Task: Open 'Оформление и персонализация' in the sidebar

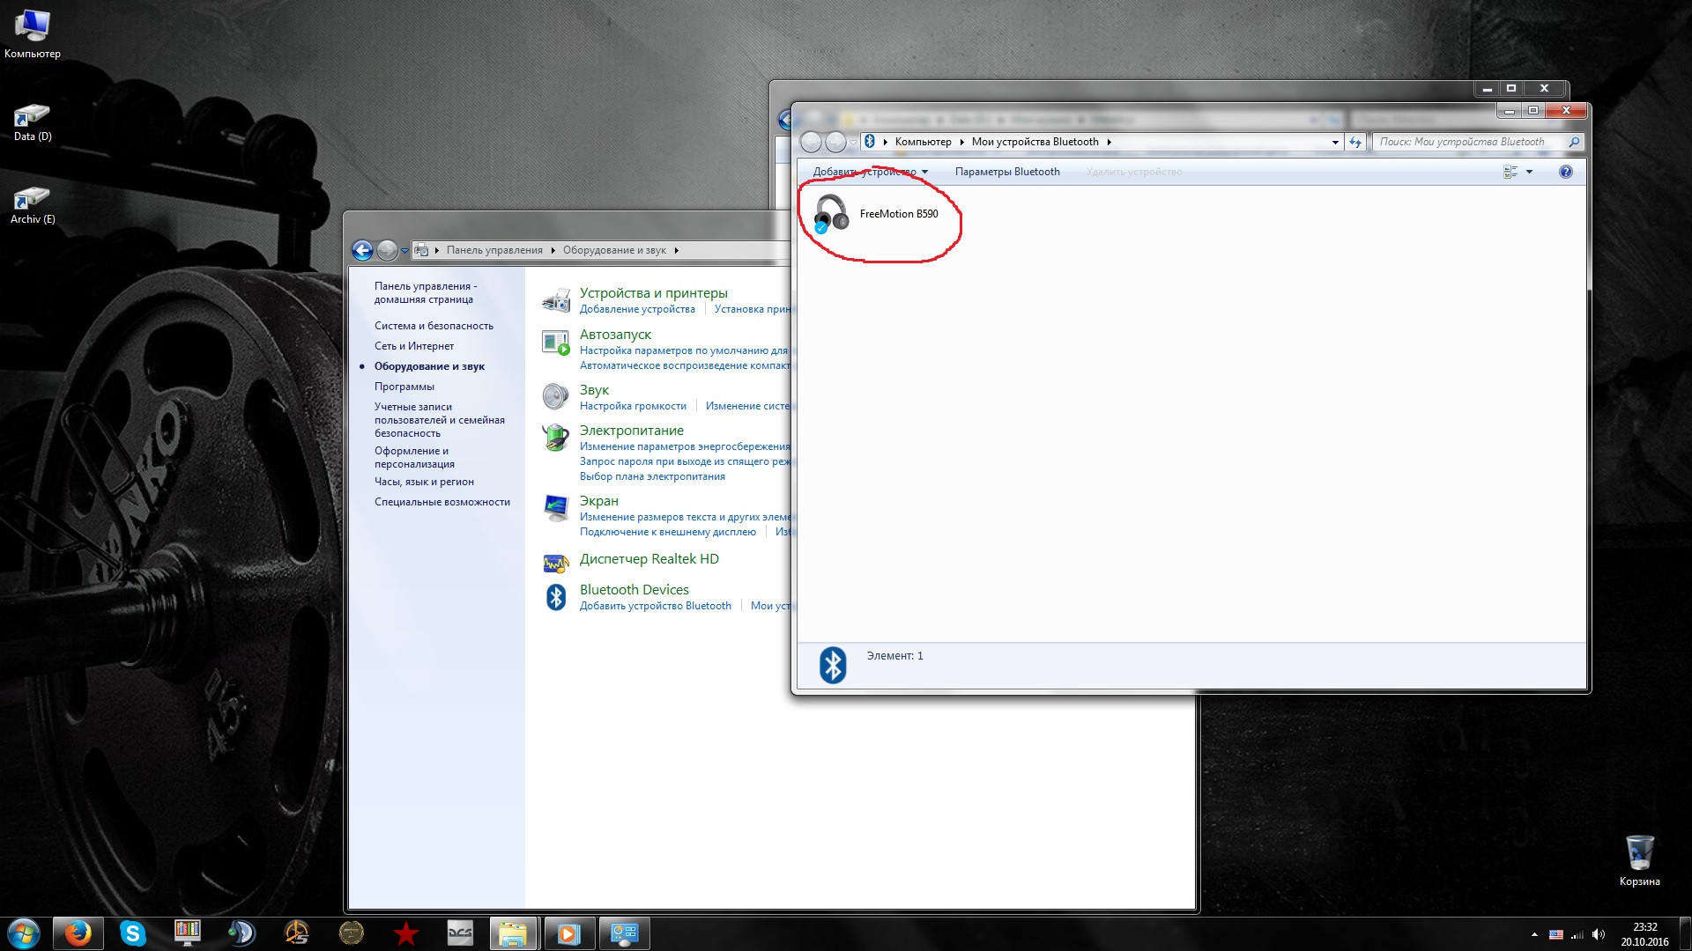Action: pos(414,457)
